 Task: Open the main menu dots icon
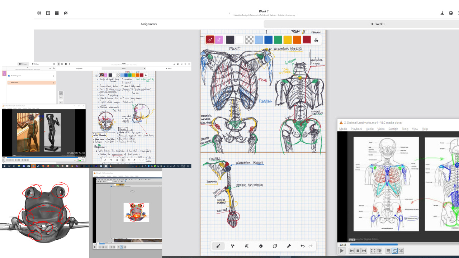tap(458, 13)
